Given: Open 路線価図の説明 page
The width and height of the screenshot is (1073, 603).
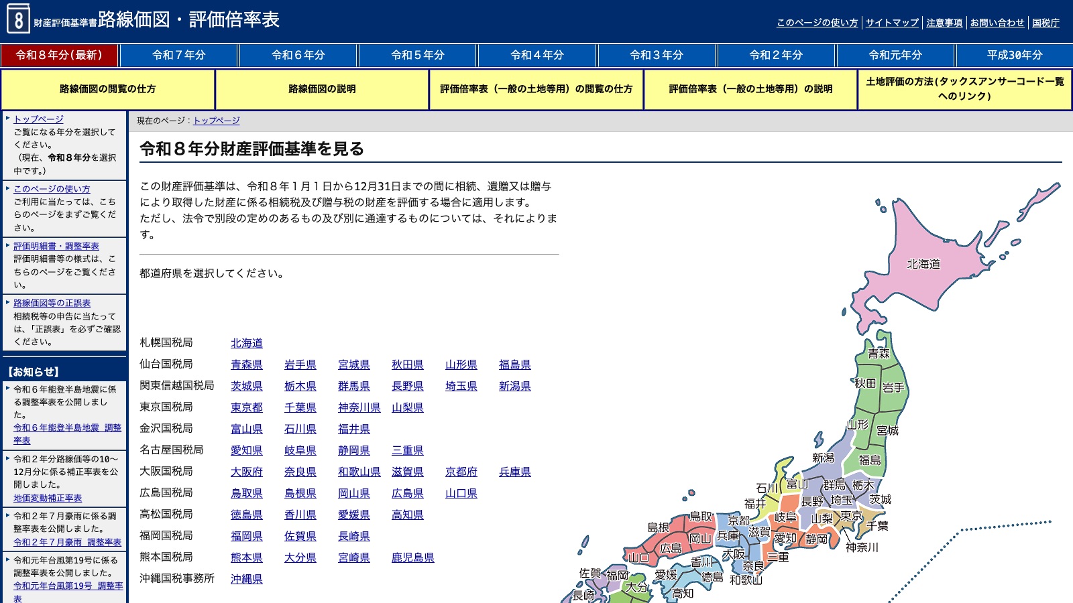Looking at the screenshot, I should (322, 89).
